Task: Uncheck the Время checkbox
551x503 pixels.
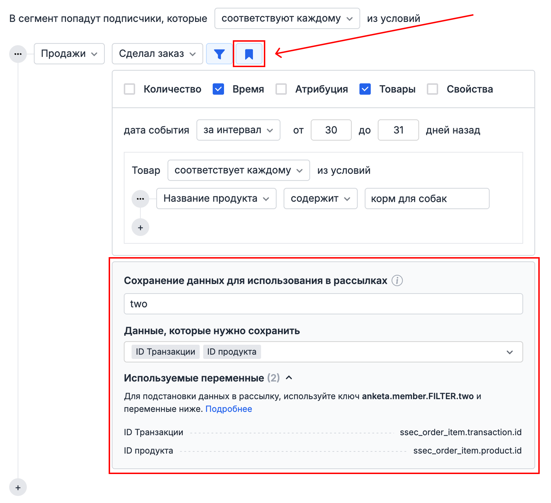Action: tap(218, 89)
